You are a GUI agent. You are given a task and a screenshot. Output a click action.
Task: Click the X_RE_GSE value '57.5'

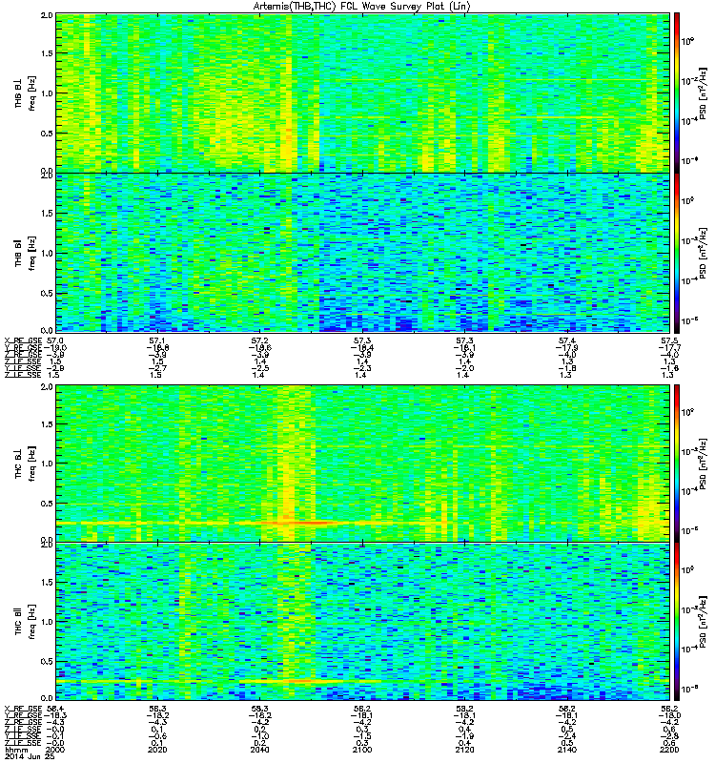pyautogui.click(x=669, y=341)
